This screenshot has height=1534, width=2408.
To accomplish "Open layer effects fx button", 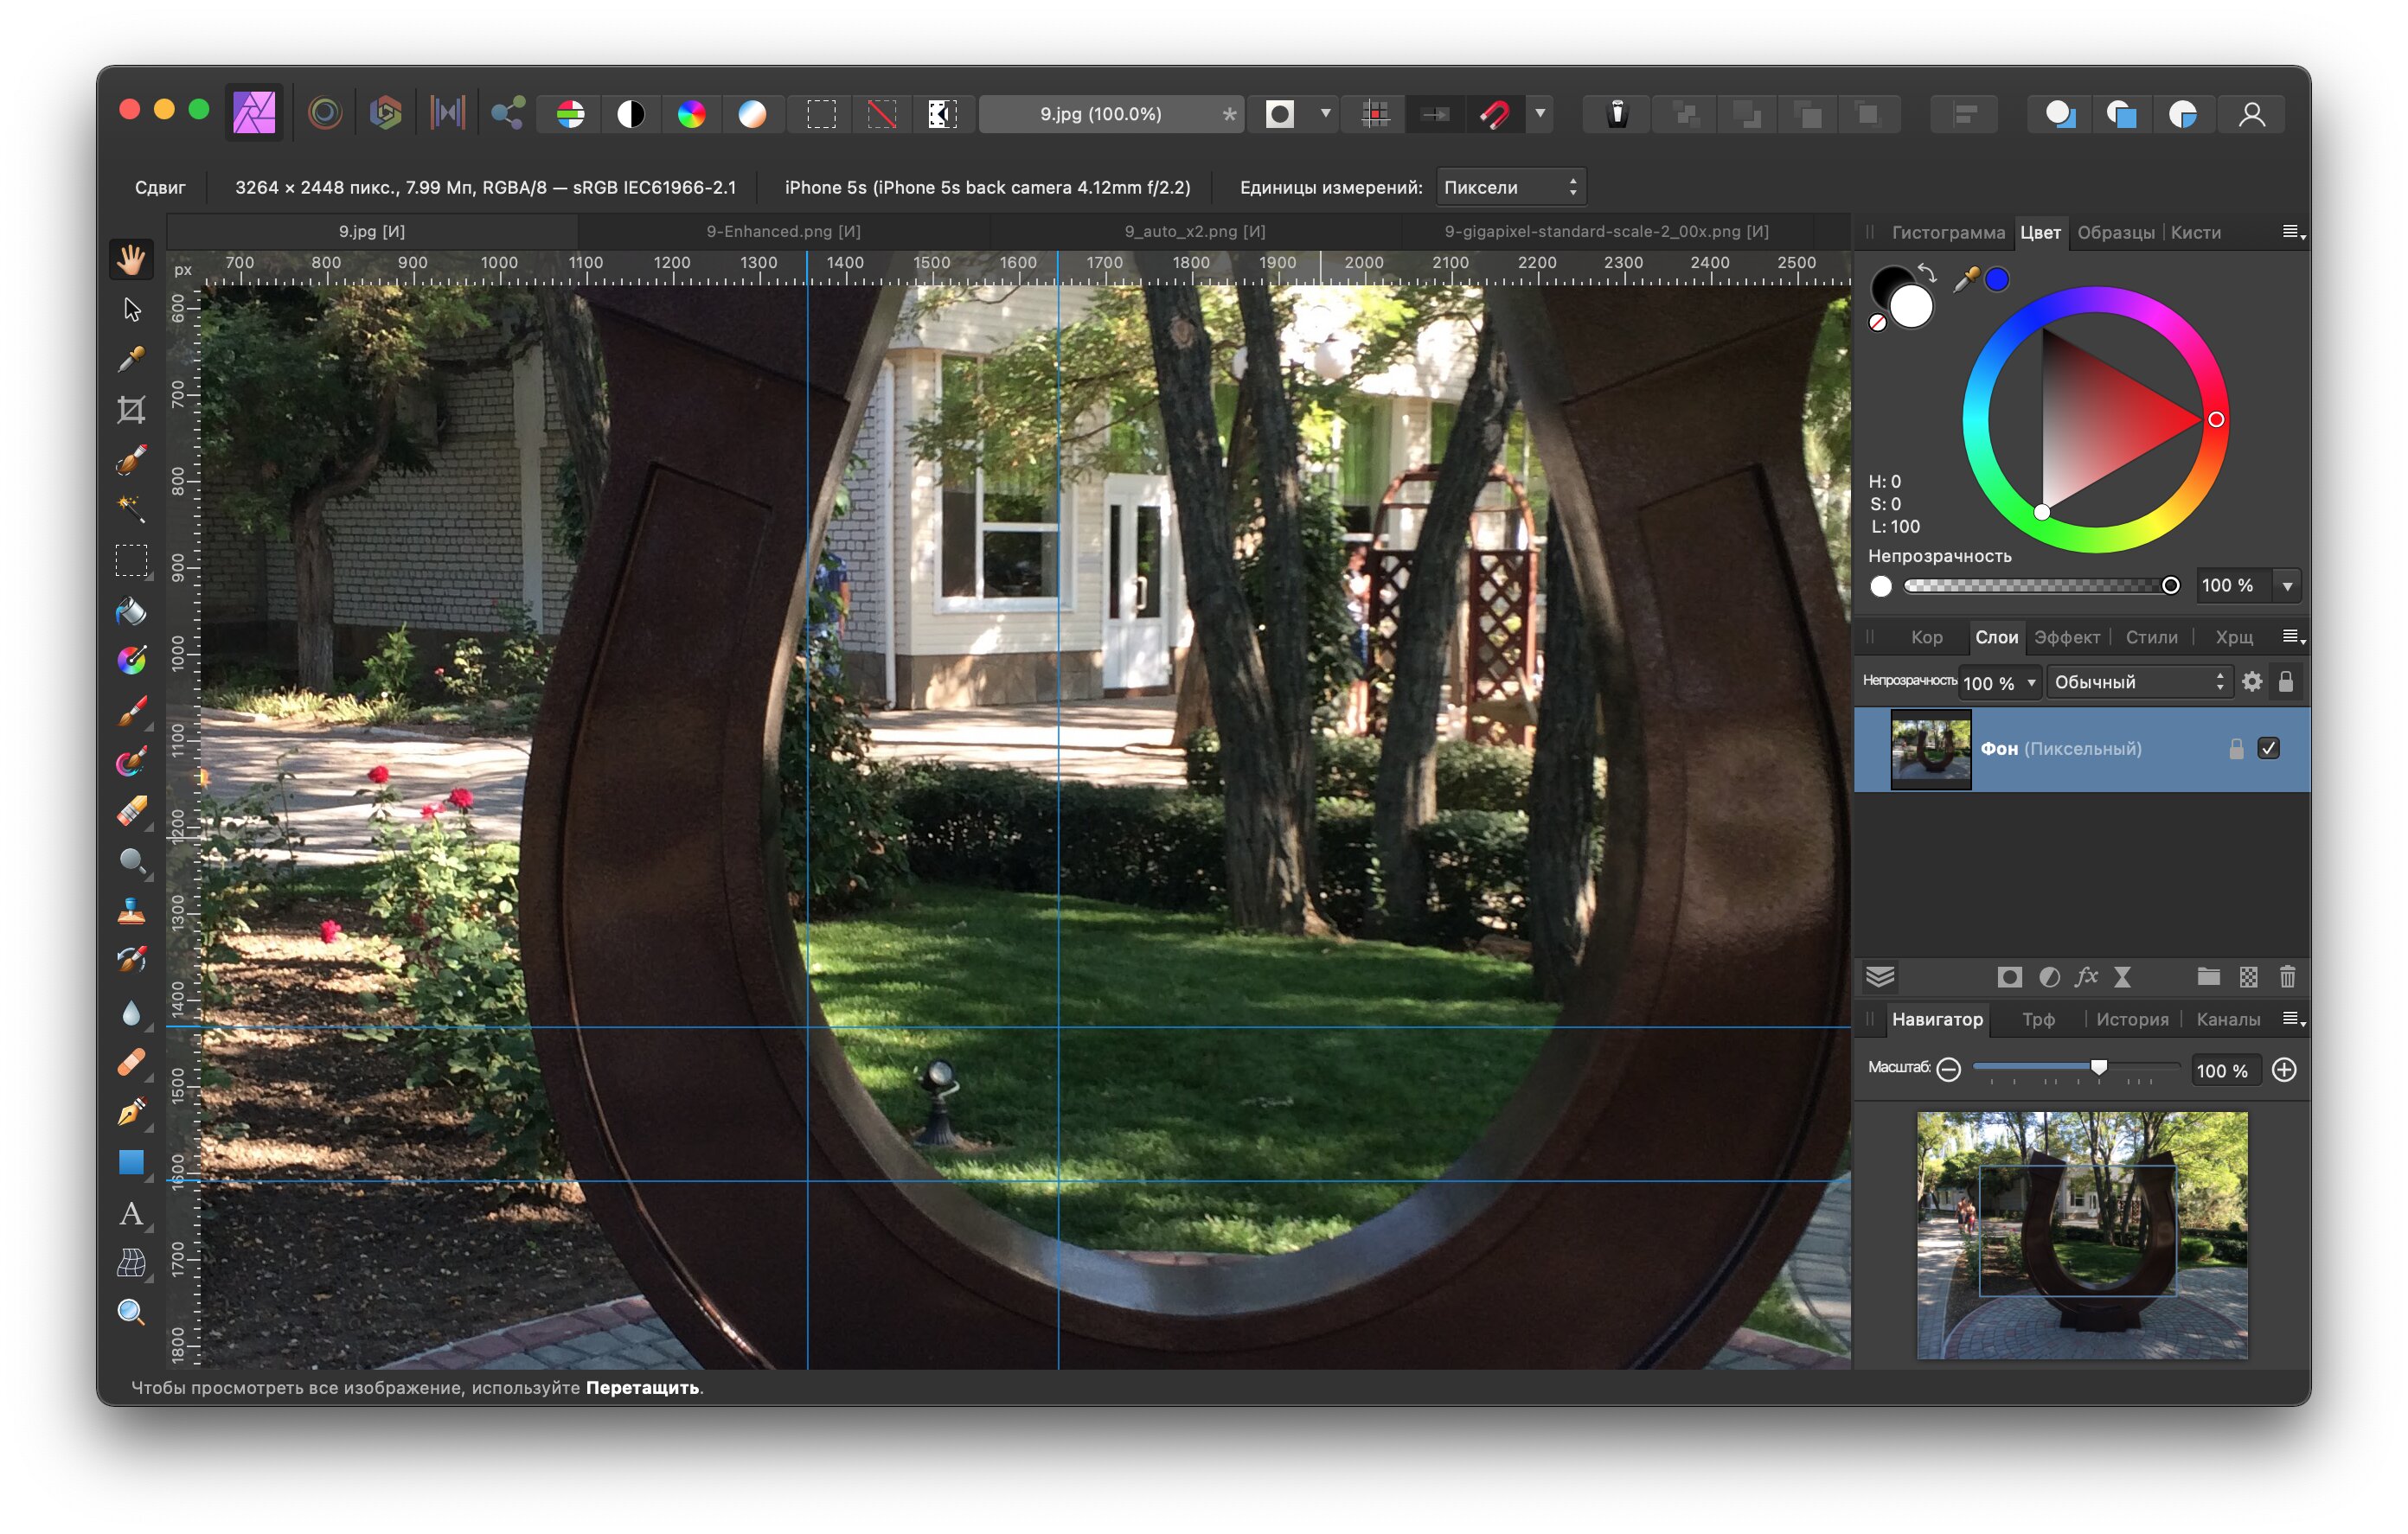I will (x=2086, y=977).
